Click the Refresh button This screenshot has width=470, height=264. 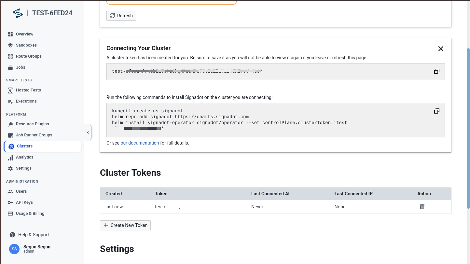pyautogui.click(x=121, y=16)
